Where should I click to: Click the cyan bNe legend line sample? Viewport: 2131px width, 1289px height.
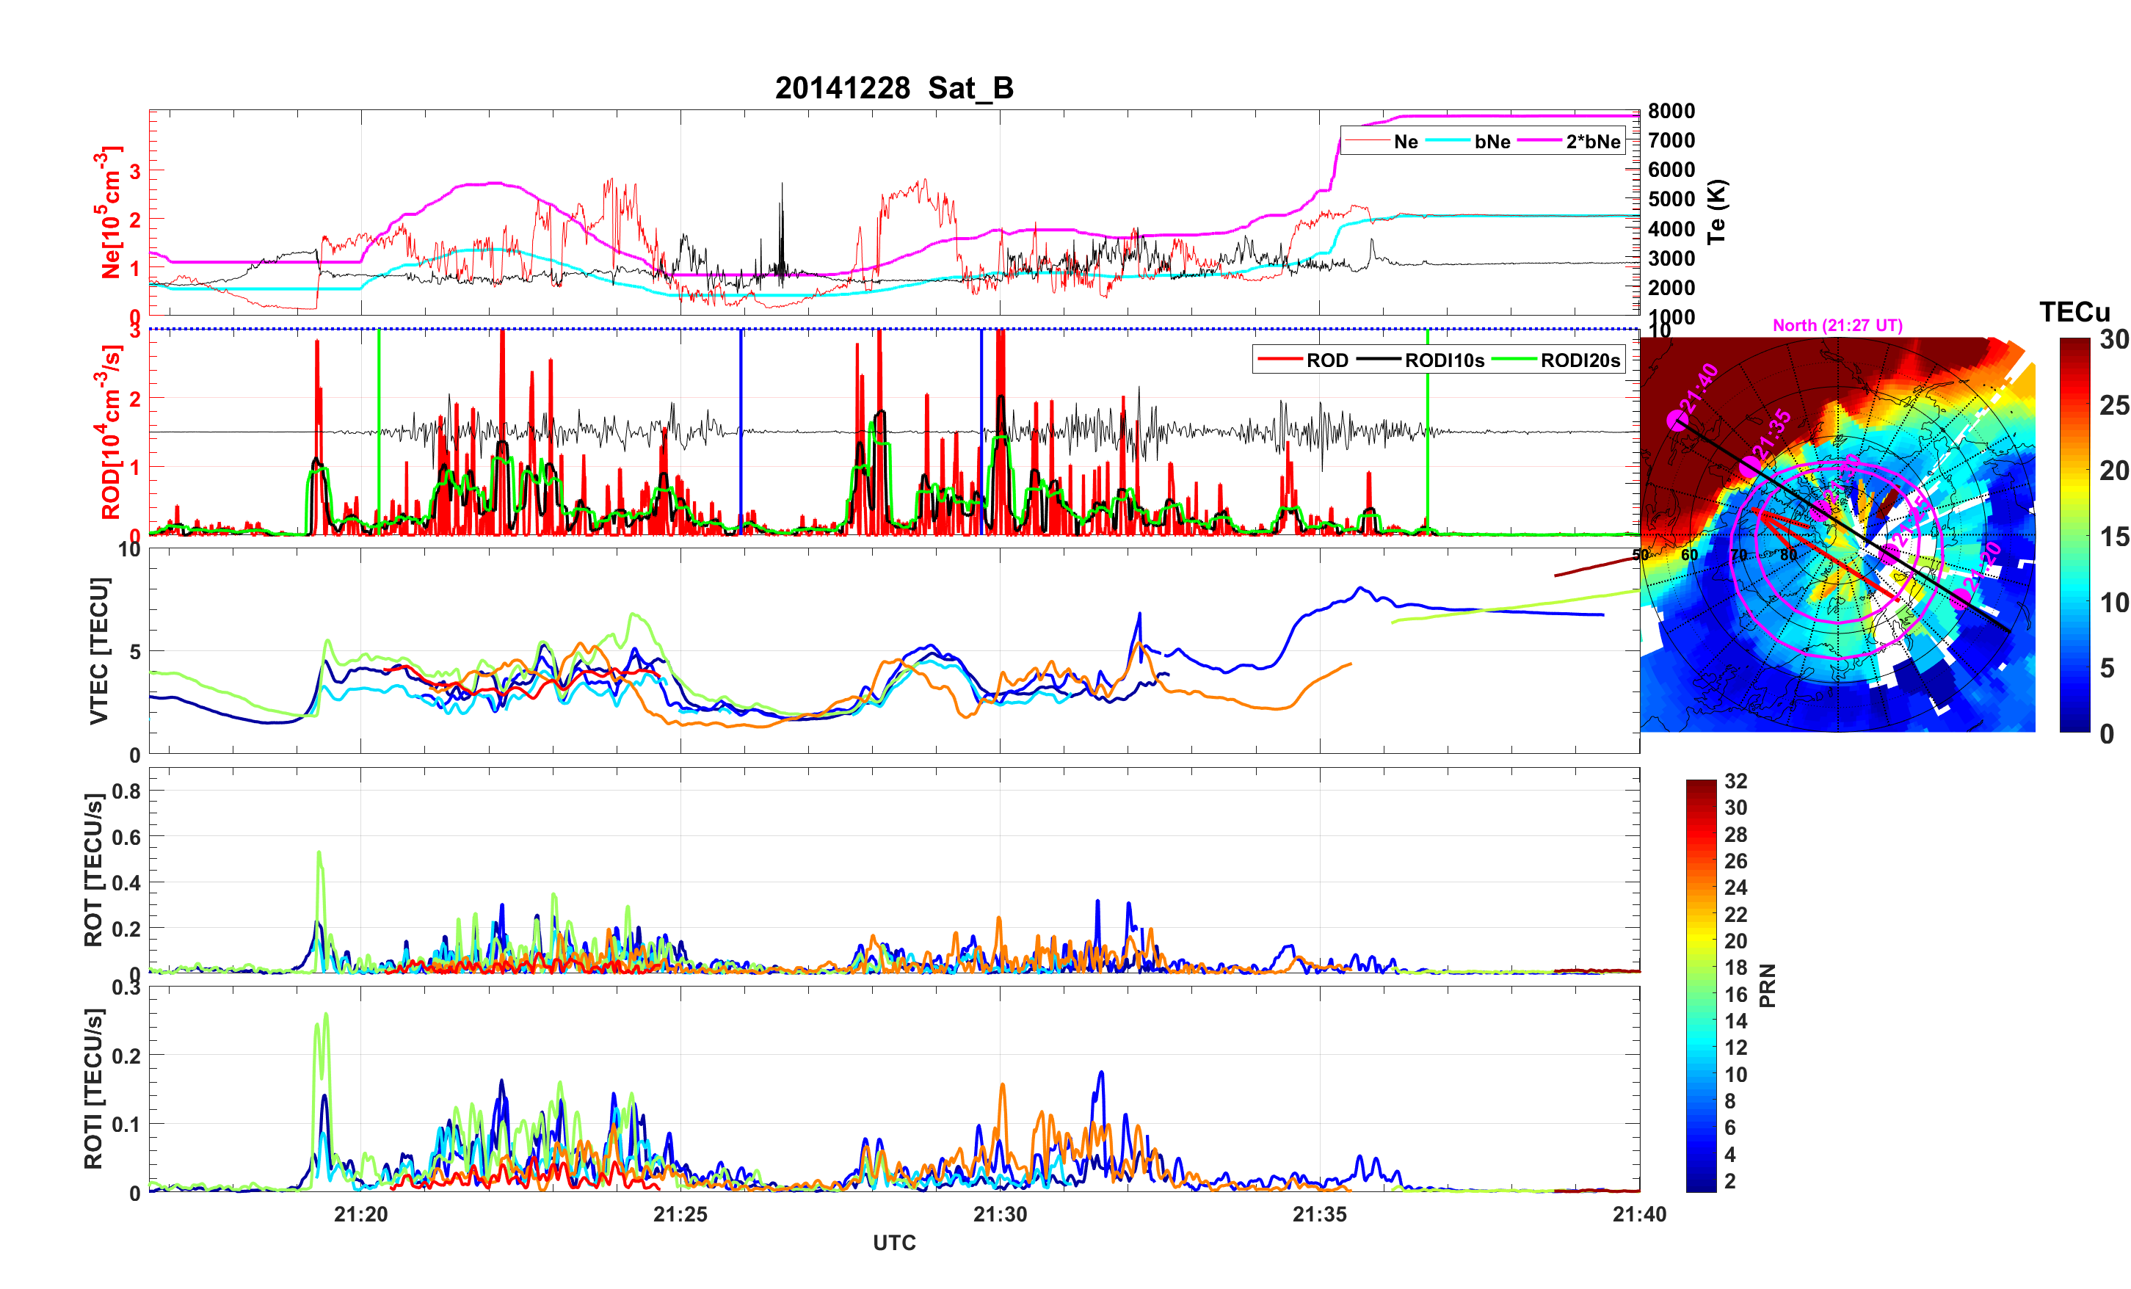pos(1448,142)
